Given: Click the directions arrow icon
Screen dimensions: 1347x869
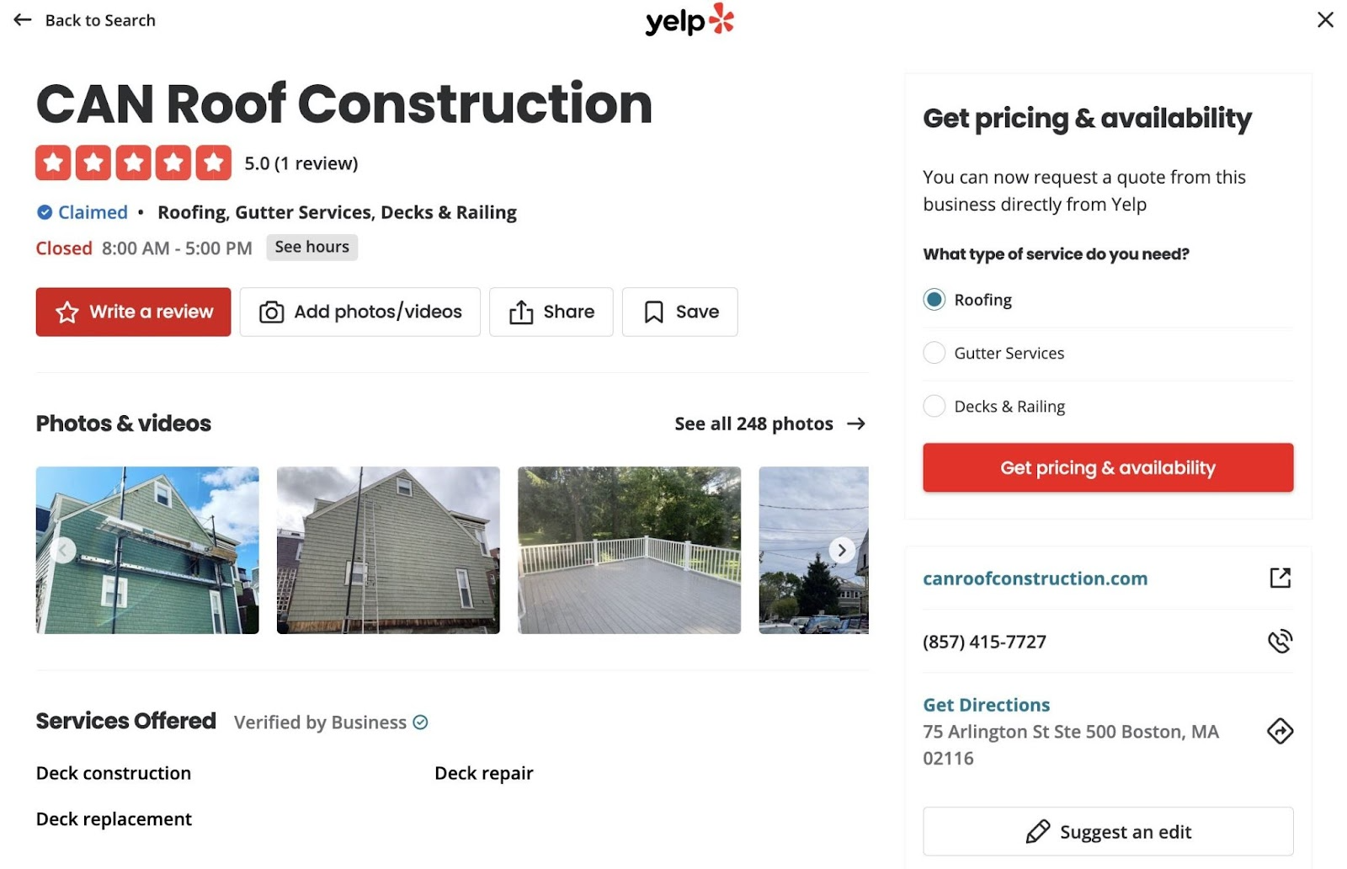Looking at the screenshot, I should coord(1280,732).
